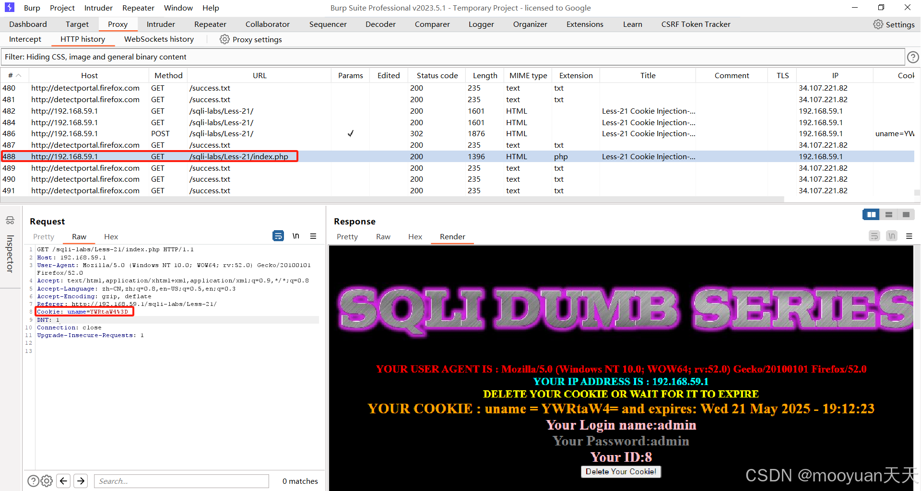921x491 pixels.
Task: Toggle request word wrap icon
Action: click(x=278, y=236)
